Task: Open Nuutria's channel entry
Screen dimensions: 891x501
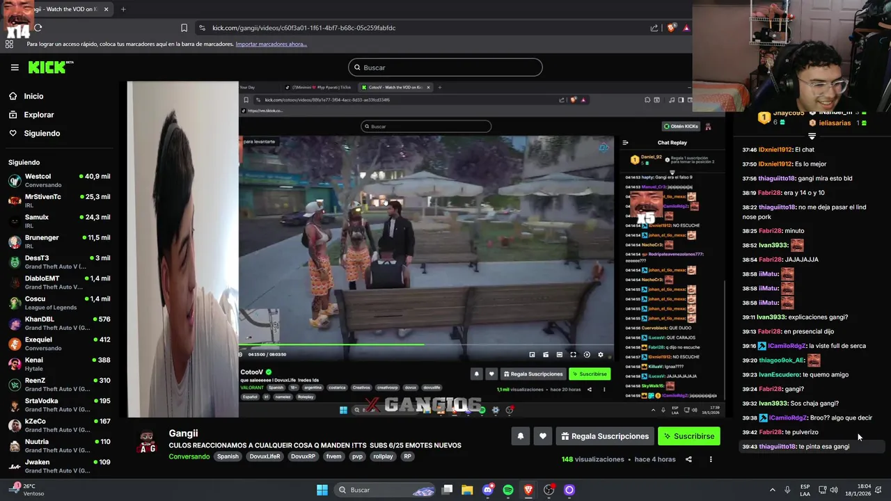Action: 59,446
